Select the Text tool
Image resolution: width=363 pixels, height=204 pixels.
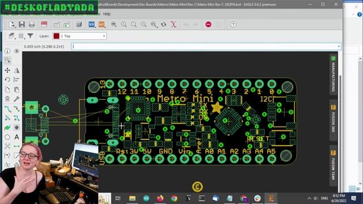pyautogui.click(x=16, y=137)
